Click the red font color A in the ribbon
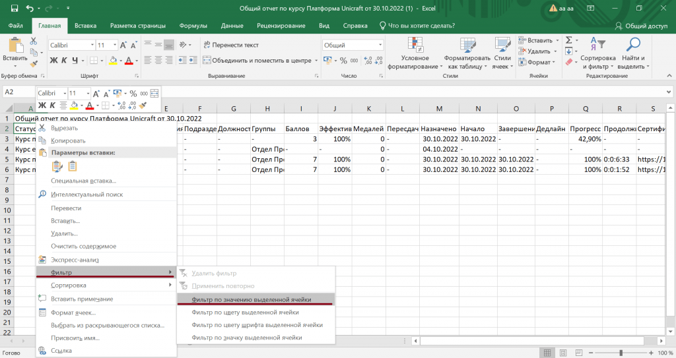 129,60
